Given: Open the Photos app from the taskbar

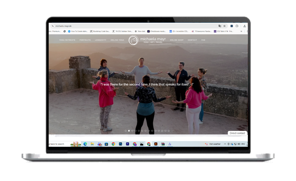Looking at the screenshot, I should tap(142, 144).
